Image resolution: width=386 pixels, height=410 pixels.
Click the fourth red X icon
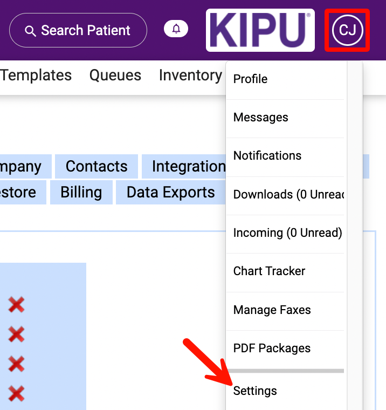point(16,393)
